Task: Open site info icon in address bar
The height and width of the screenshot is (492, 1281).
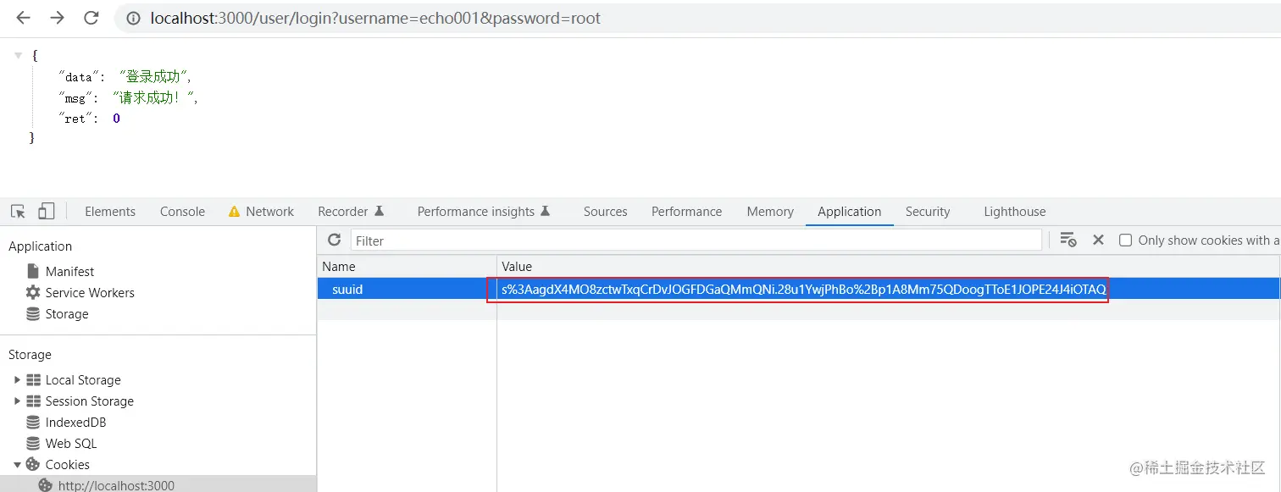Action: click(x=134, y=18)
